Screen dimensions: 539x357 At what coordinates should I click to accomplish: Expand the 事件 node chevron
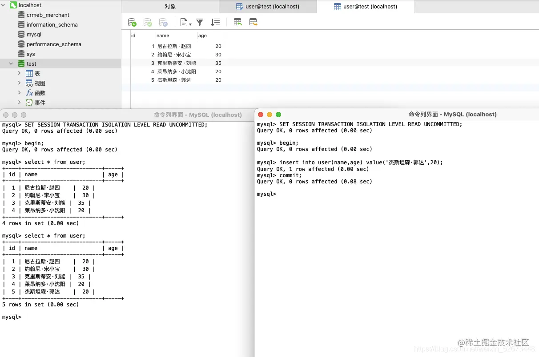[x=19, y=102]
